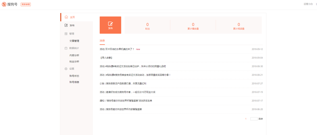Click the large orange 发布 button
317x135 pixels.
click(x=110, y=25)
